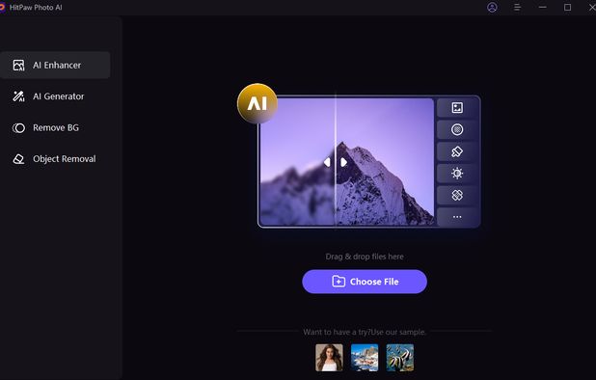Select the snowy landscape sample image

pos(365,358)
